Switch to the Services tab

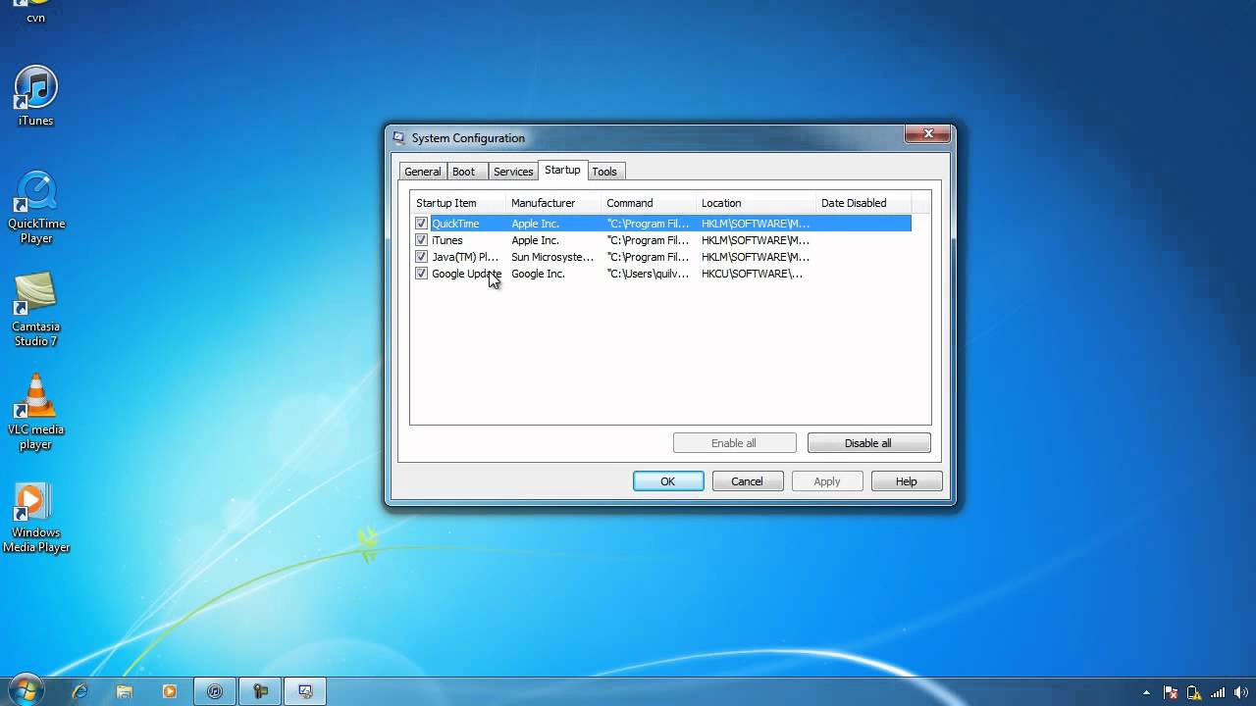click(512, 172)
